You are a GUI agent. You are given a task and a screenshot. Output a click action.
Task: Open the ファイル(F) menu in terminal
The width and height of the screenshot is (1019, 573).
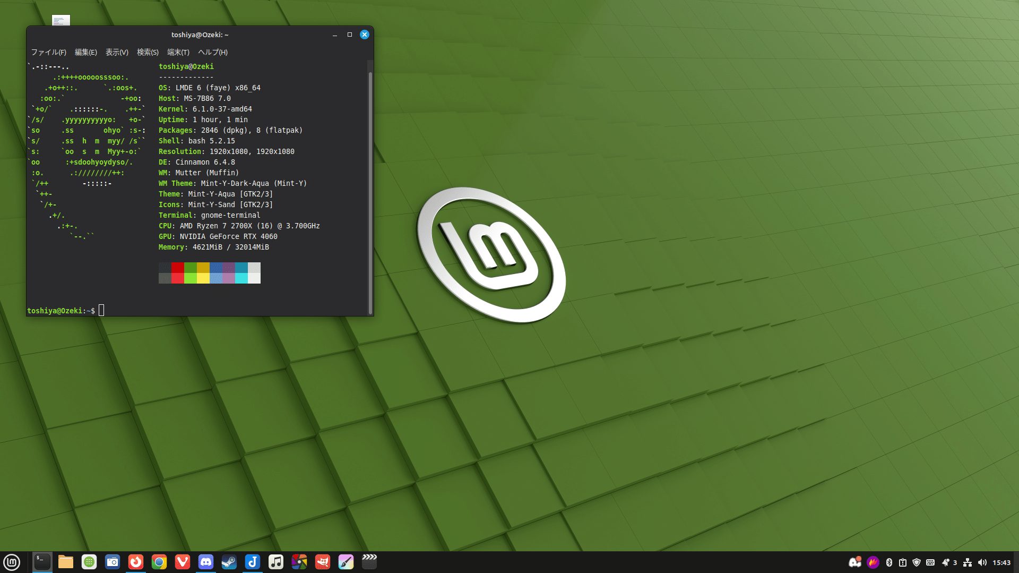click(x=48, y=52)
